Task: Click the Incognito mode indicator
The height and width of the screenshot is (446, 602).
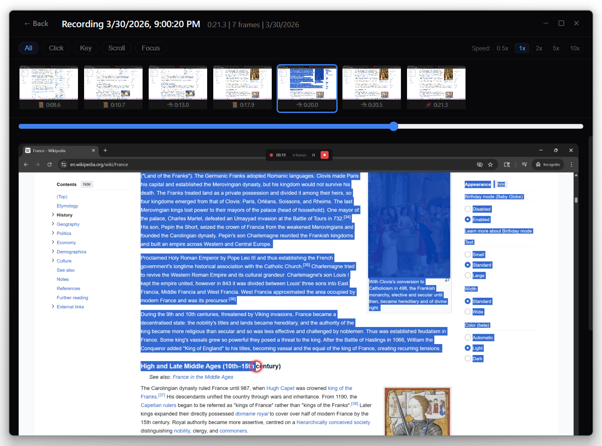Action: coord(548,165)
